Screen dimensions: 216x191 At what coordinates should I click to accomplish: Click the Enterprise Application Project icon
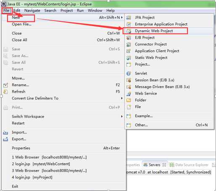point(129,24)
